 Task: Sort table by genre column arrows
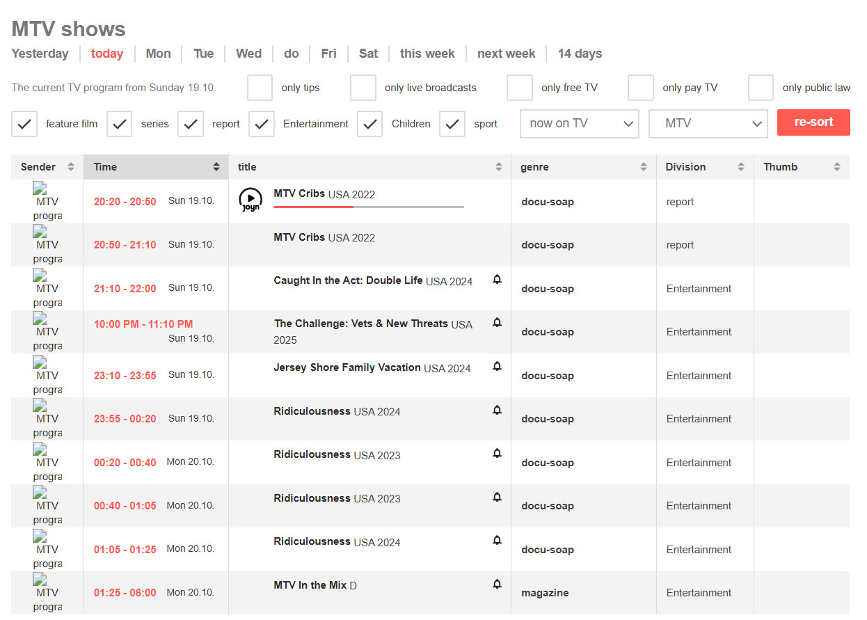point(644,167)
